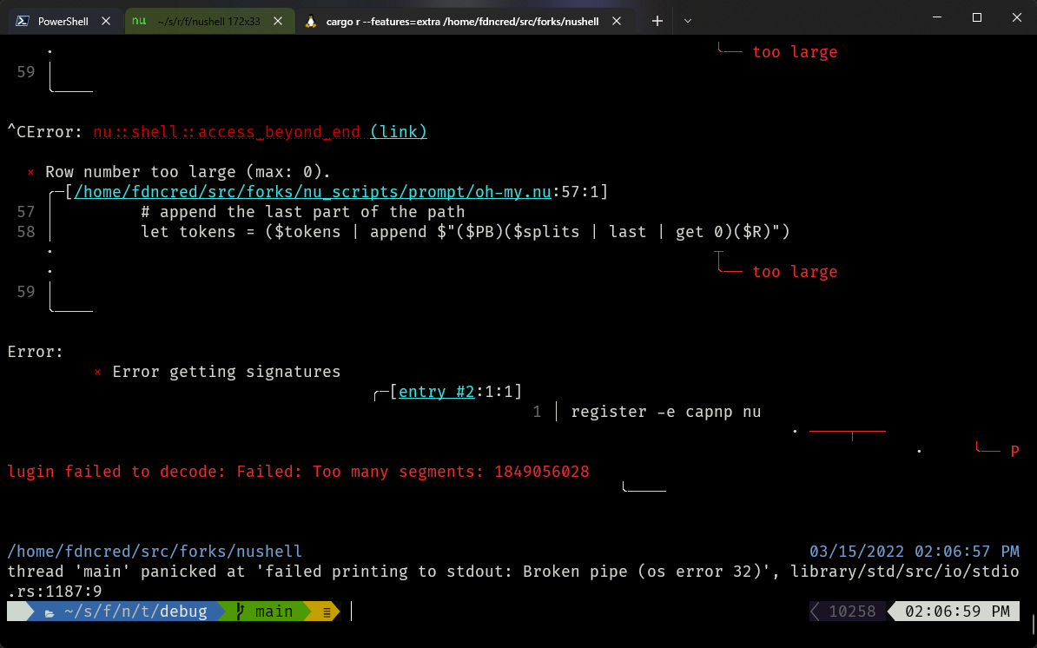Viewport: 1037px width, 648px height.
Task: Click the green nu icon on the nushell tab
Action: 139,21
